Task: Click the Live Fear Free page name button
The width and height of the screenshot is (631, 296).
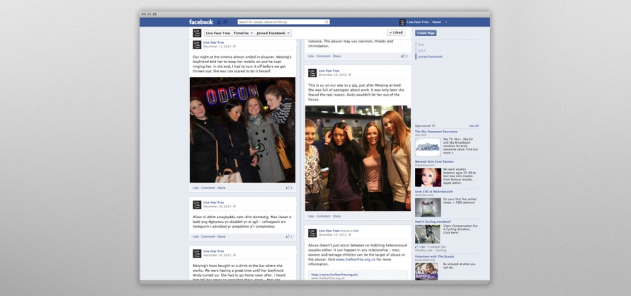Action: (217, 33)
